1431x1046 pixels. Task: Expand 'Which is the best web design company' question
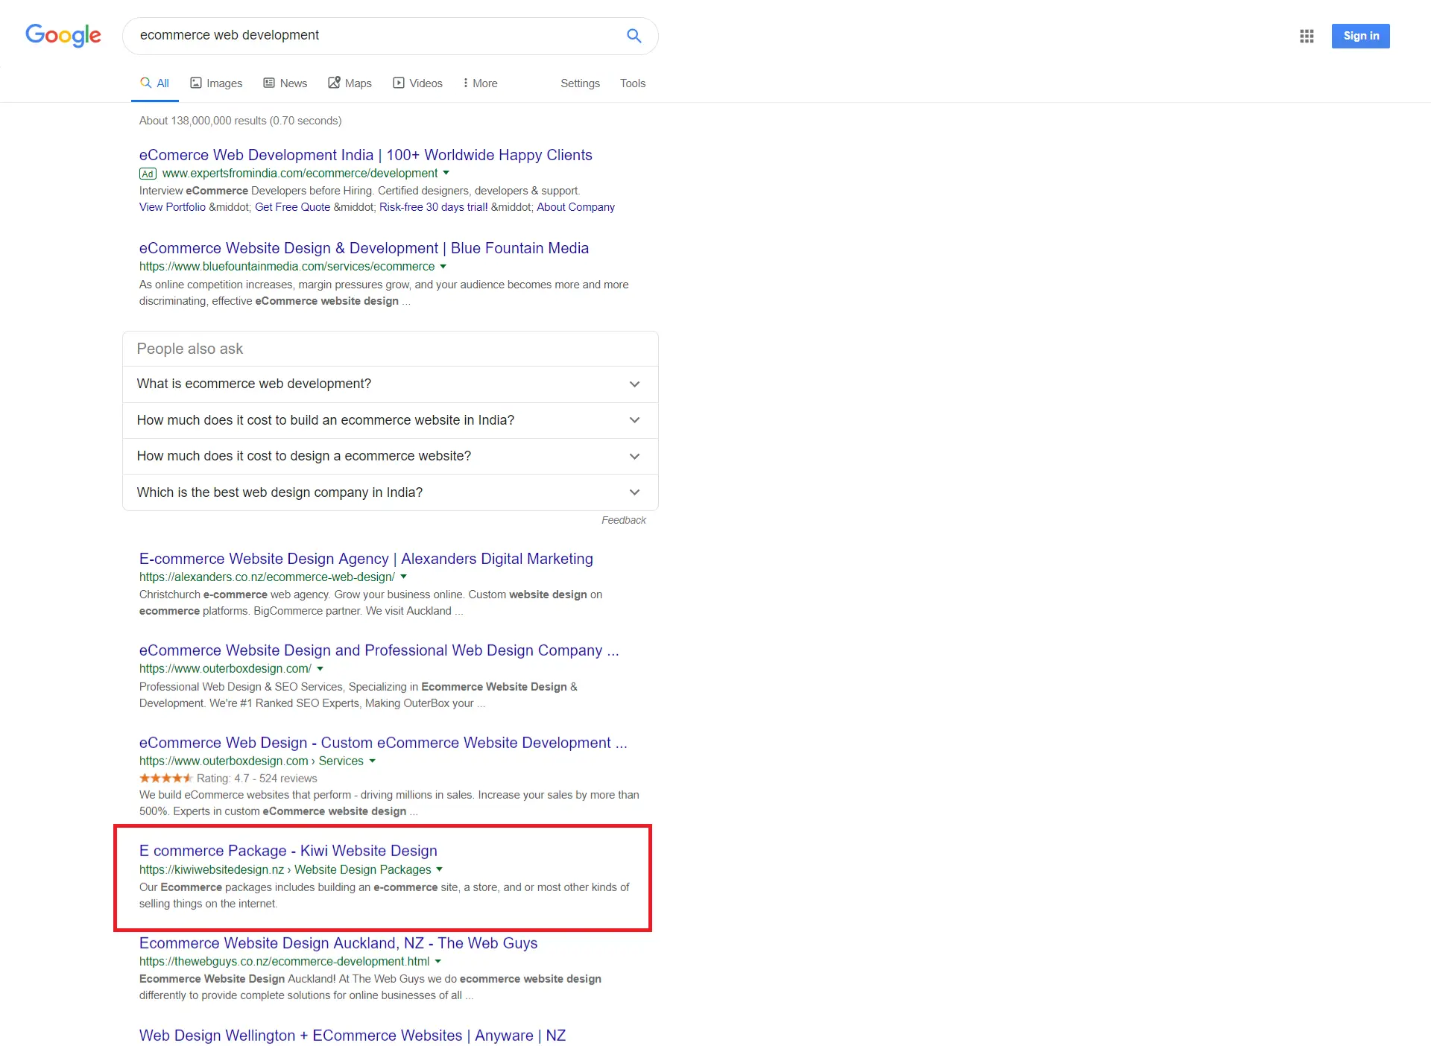pos(390,492)
